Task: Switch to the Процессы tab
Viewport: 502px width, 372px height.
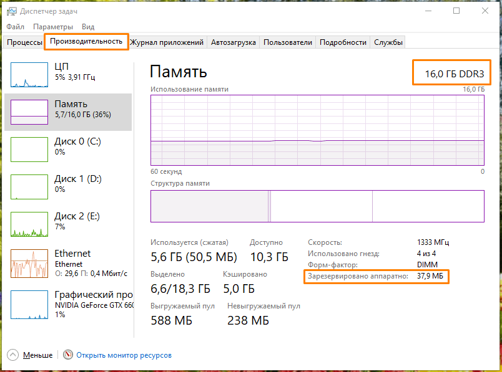Action: pos(24,42)
